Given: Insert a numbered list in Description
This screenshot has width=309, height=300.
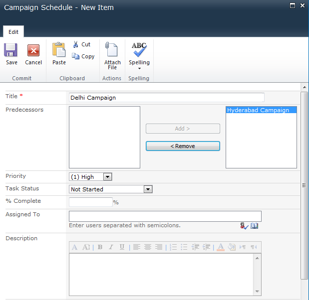Looking at the screenshot, I should coord(173,247).
